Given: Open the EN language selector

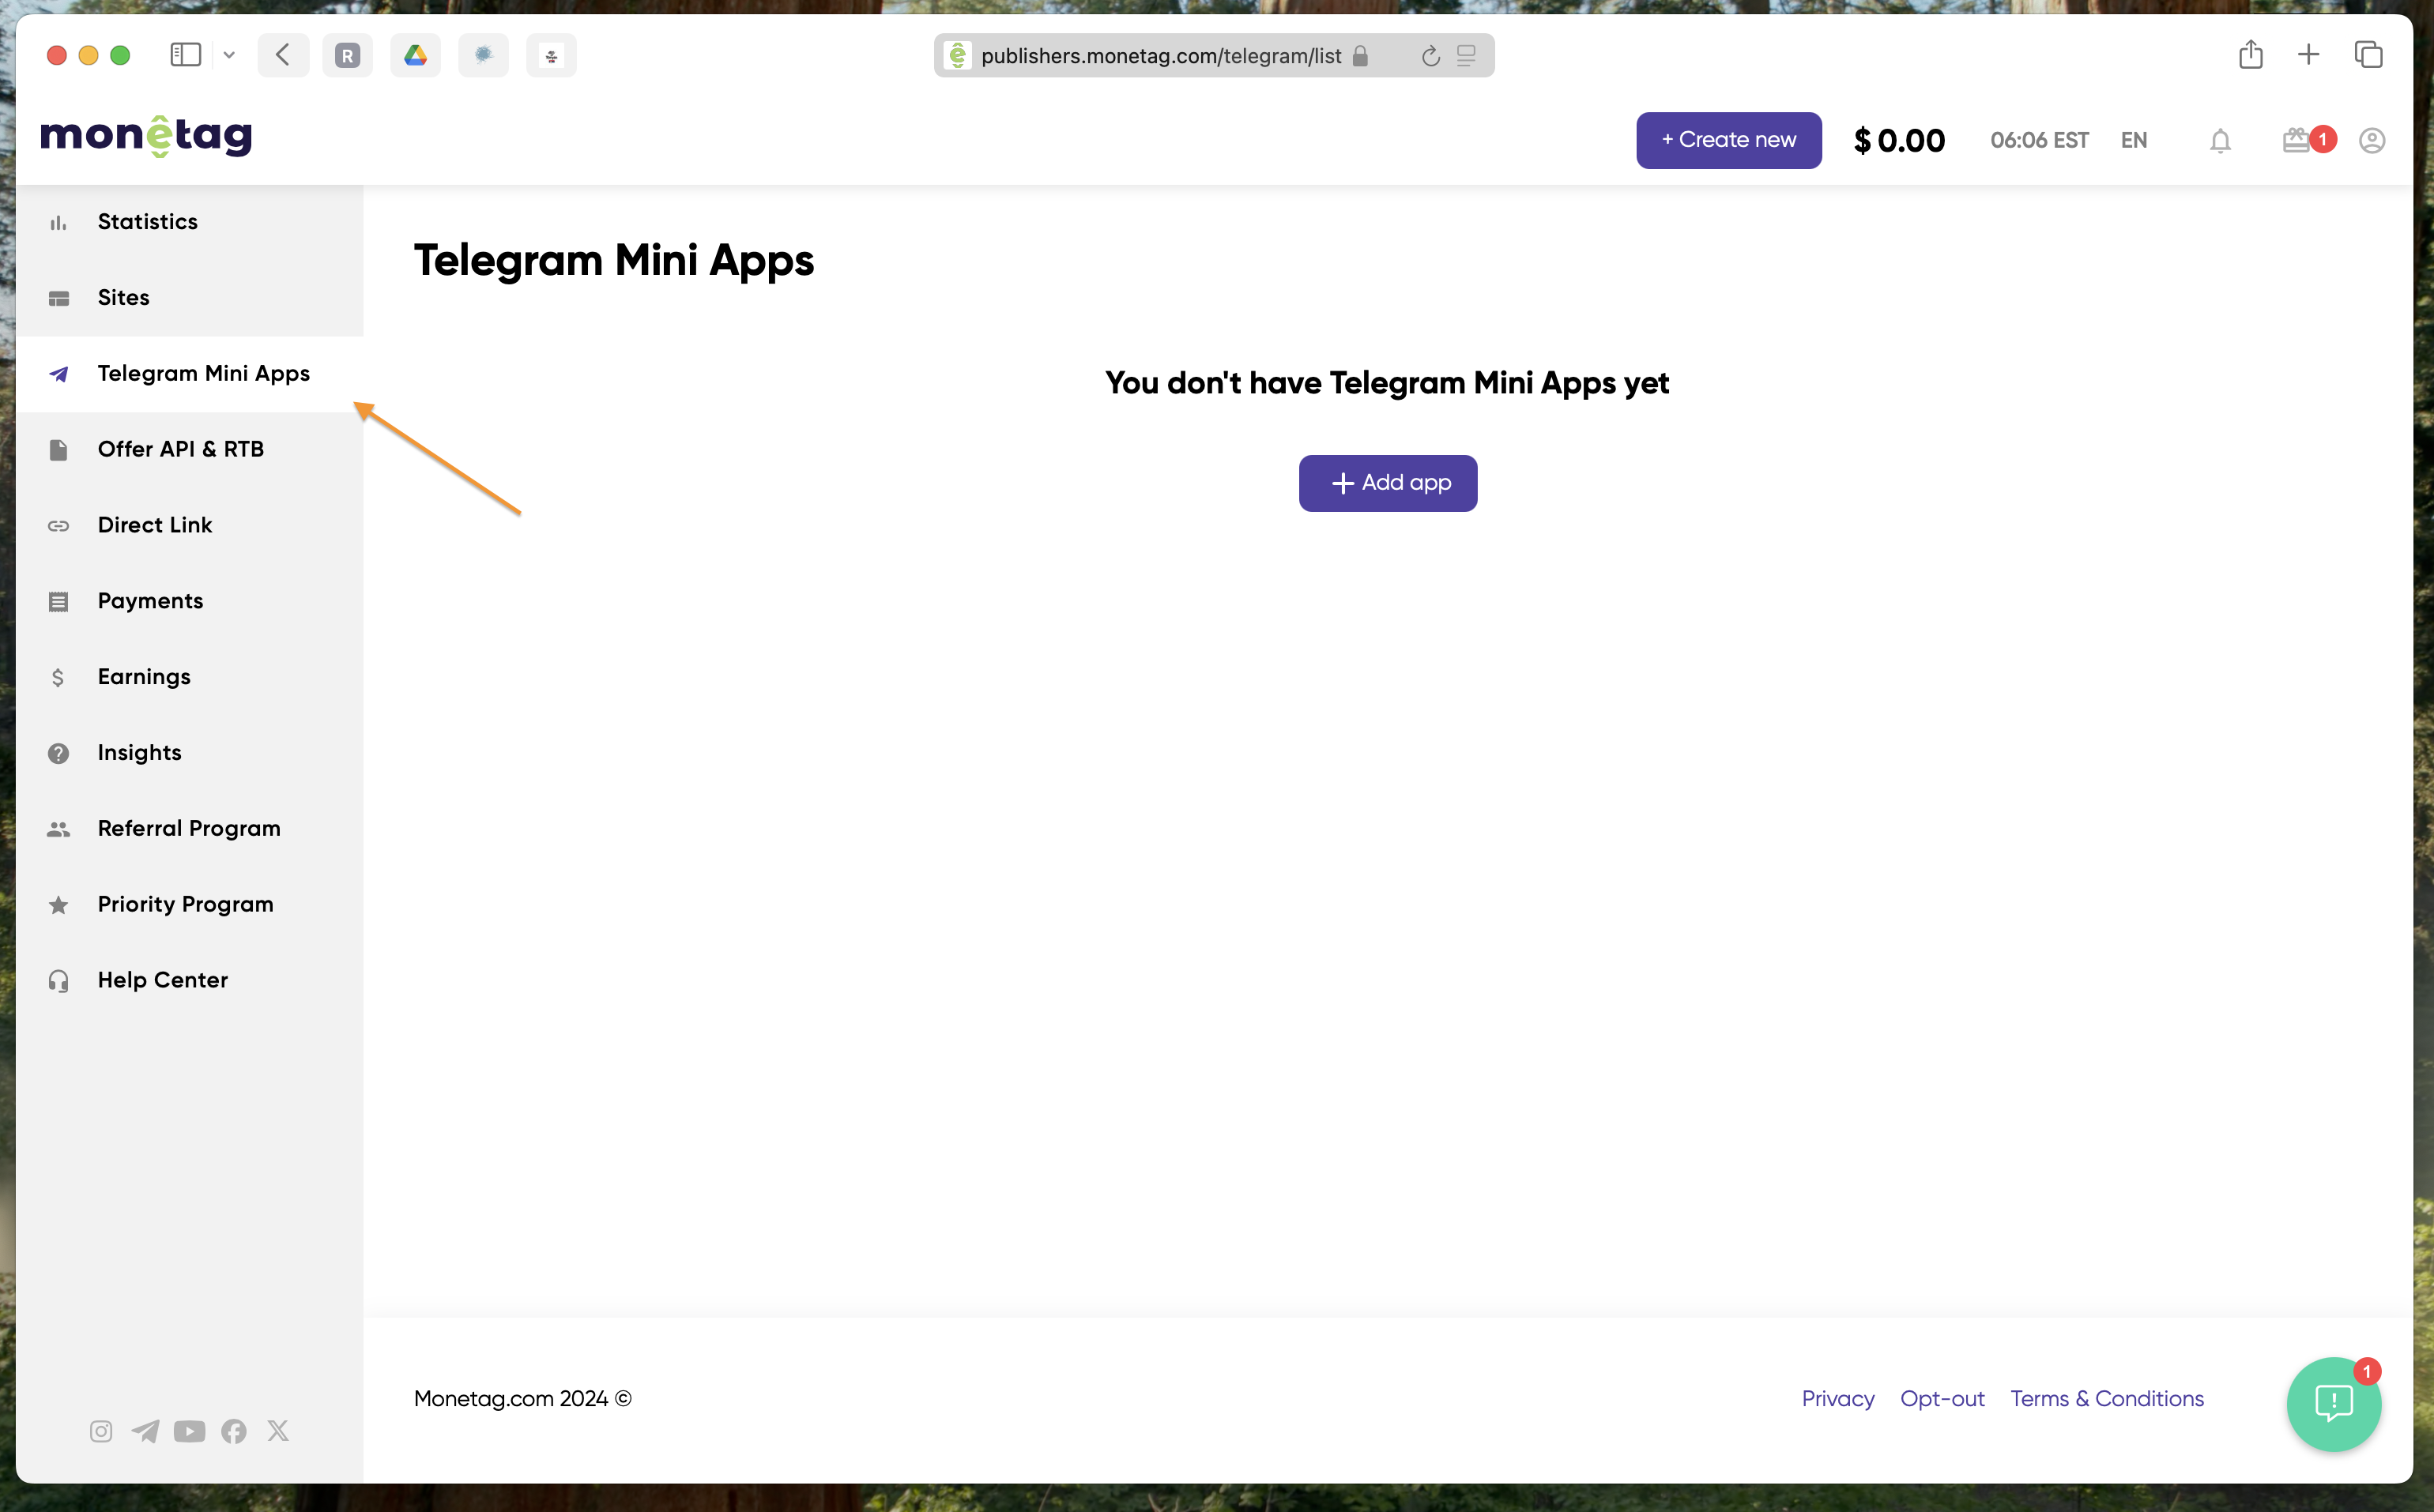Looking at the screenshot, I should (x=2133, y=141).
